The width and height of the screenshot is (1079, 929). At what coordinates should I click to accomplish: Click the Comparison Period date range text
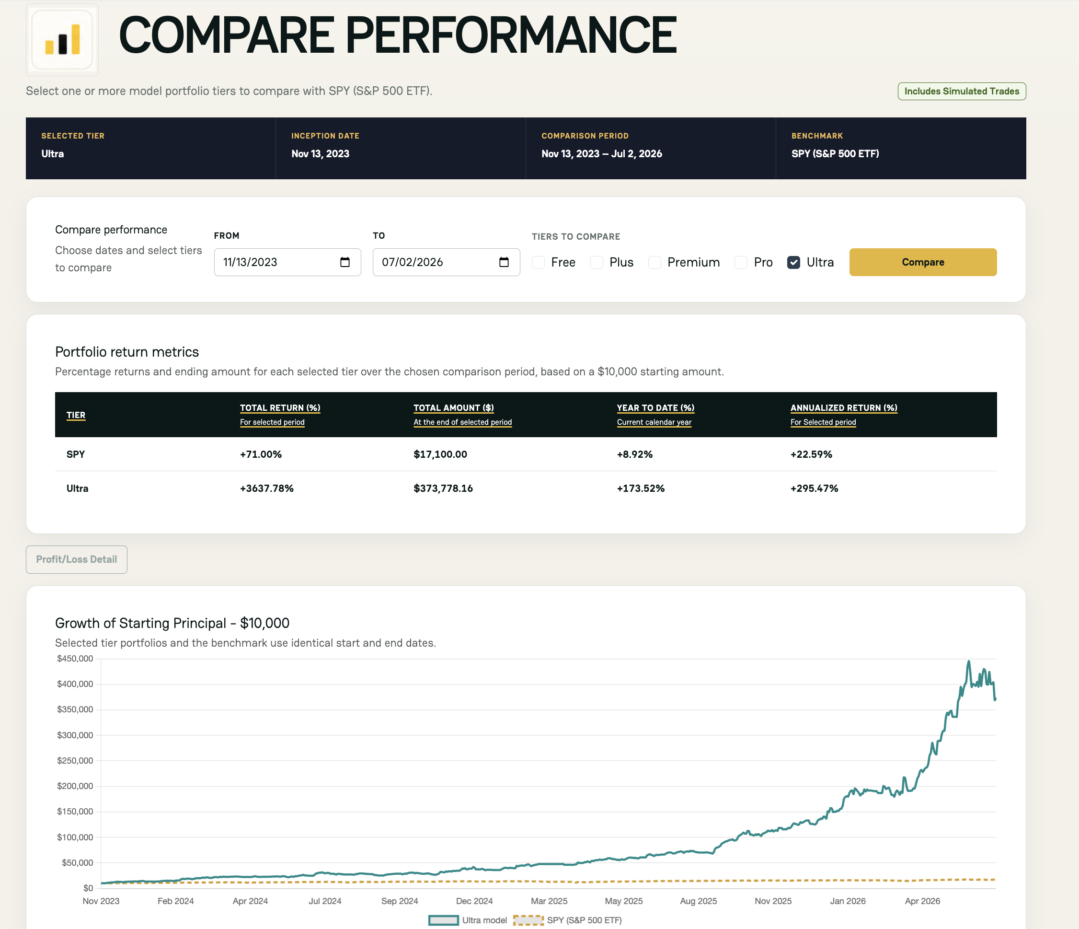(x=601, y=154)
